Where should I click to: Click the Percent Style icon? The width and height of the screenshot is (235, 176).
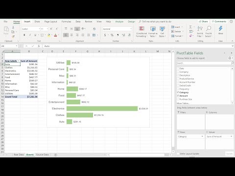point(112,35)
